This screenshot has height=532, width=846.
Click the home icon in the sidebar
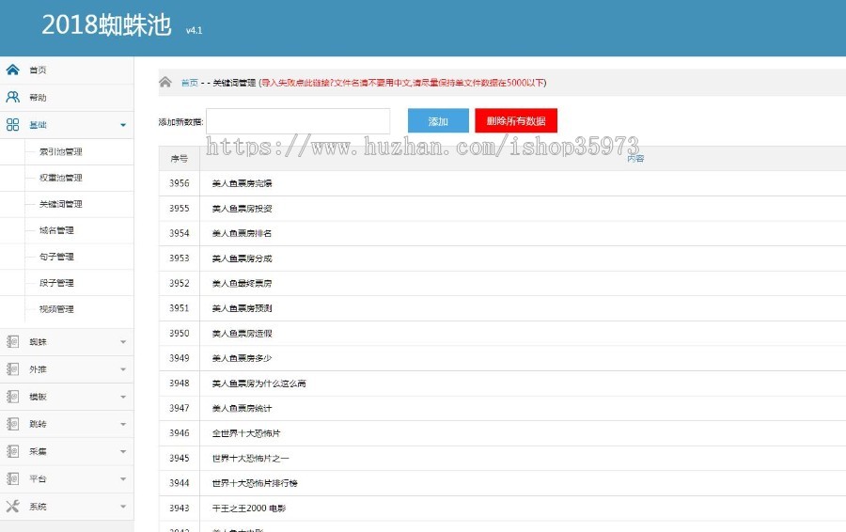coord(13,70)
